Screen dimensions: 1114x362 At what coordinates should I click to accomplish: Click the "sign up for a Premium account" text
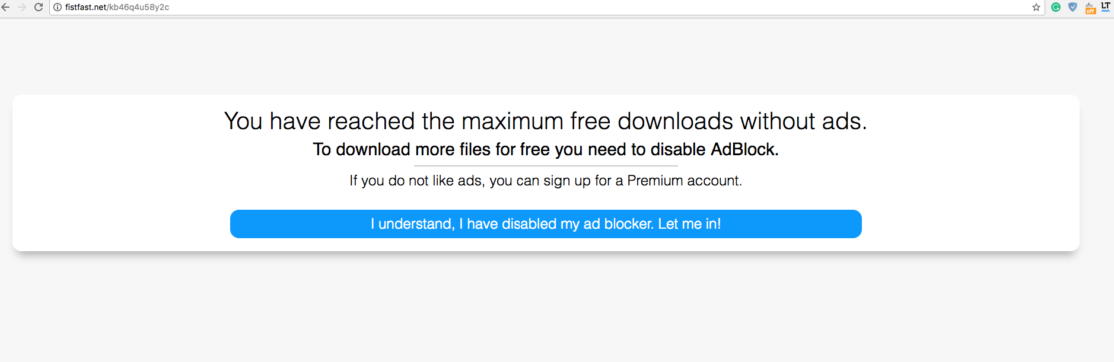(644, 181)
